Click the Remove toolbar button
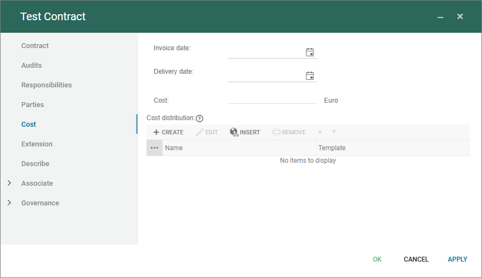 (x=289, y=132)
